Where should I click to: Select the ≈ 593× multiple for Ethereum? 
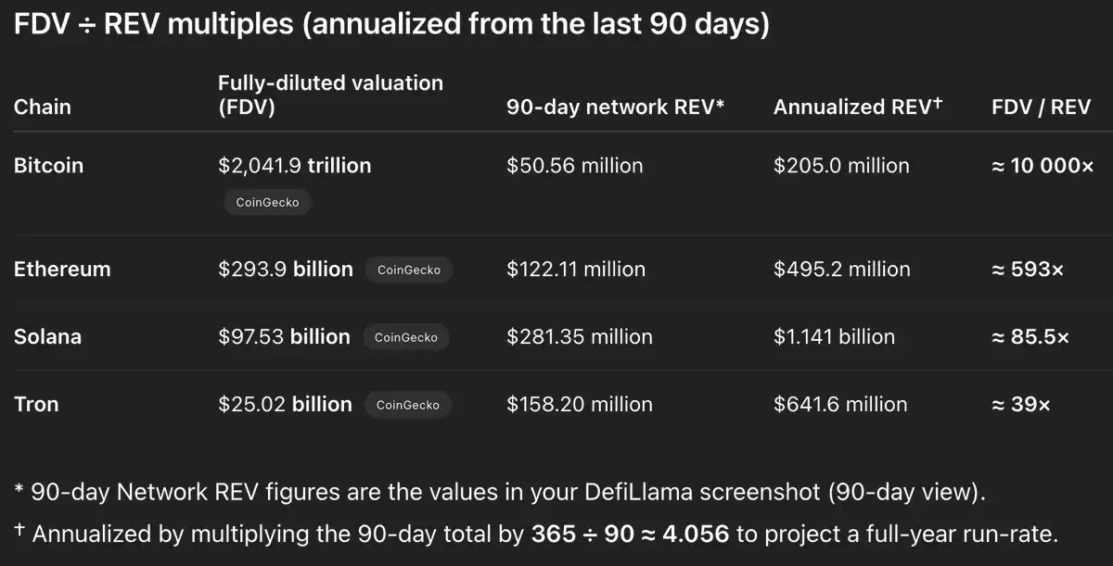tap(1028, 270)
